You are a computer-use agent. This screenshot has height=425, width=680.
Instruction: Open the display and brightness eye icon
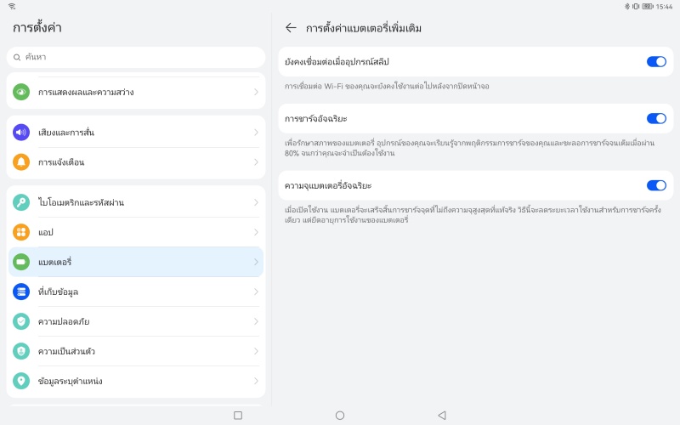pos(21,92)
